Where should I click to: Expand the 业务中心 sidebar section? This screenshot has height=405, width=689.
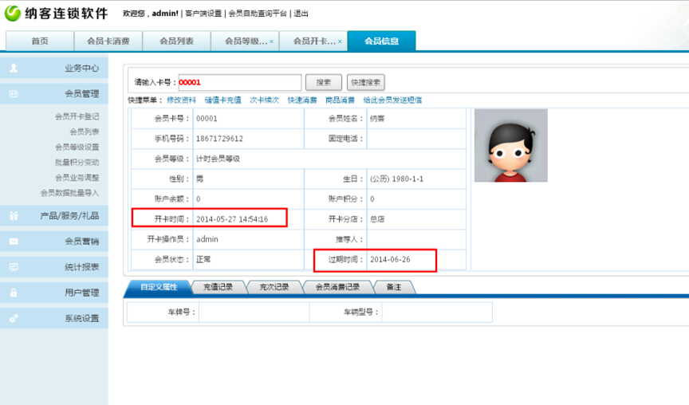click(x=81, y=69)
